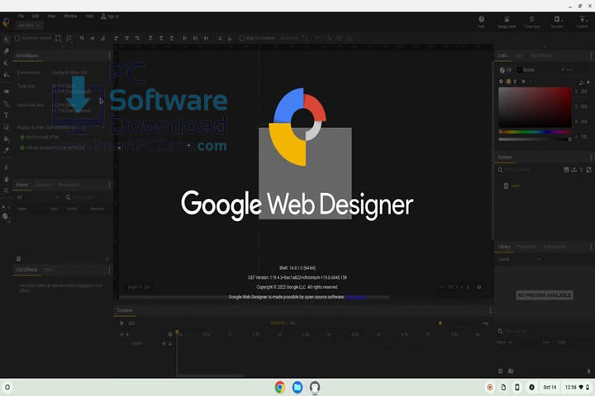Image resolution: width=595 pixels, height=396 pixels.
Task: Open Color panel options menu
Action: coord(591,56)
